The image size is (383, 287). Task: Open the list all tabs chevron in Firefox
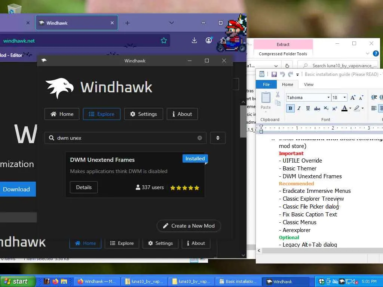click(172, 23)
